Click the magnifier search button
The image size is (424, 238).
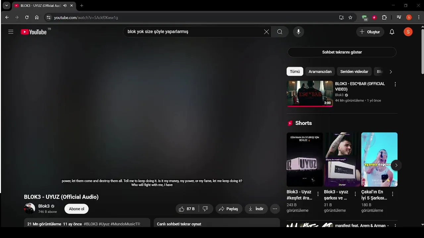[280, 32]
